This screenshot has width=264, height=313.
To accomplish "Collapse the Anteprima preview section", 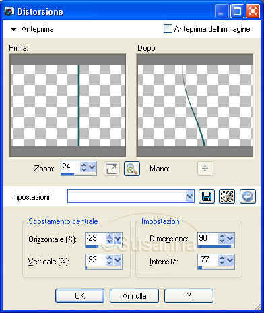I will coord(14,29).
